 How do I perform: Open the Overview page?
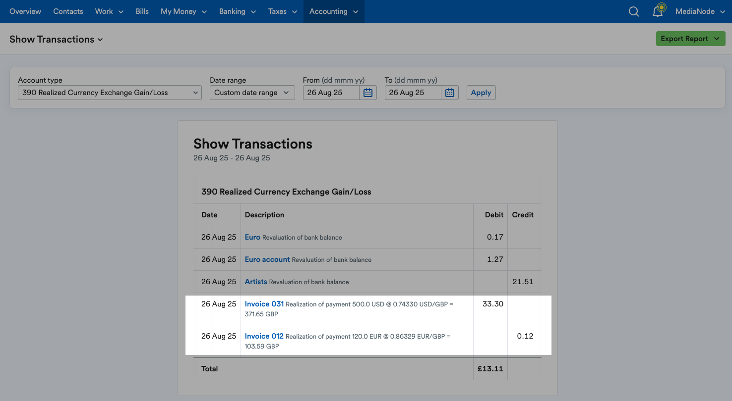(x=25, y=11)
